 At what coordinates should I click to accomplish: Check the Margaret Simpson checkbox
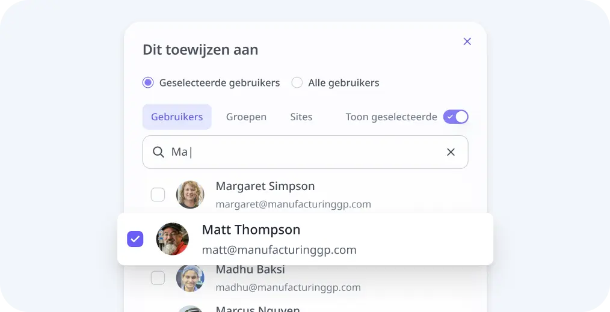[158, 195]
